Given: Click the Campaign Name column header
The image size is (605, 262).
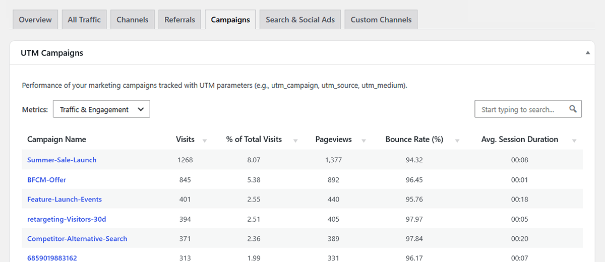Looking at the screenshot, I should [56, 139].
